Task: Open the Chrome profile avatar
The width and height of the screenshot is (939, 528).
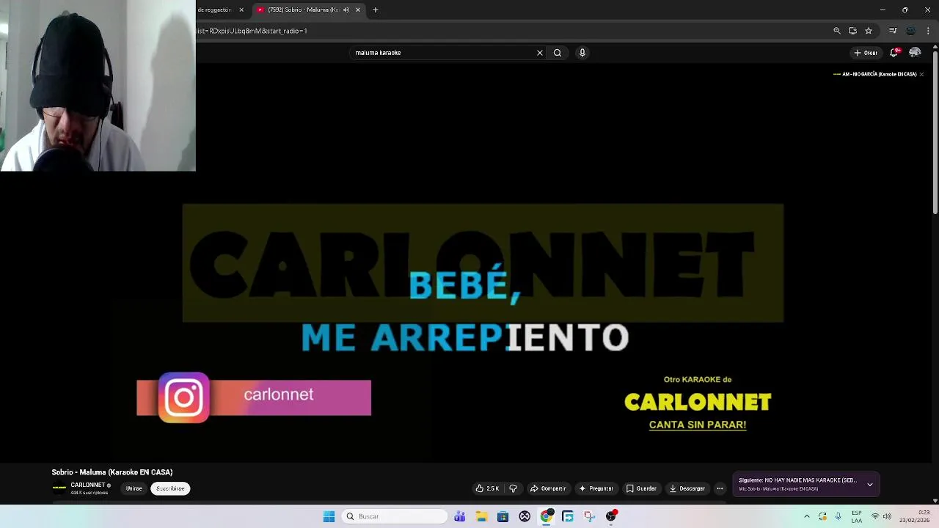Action: point(910,31)
